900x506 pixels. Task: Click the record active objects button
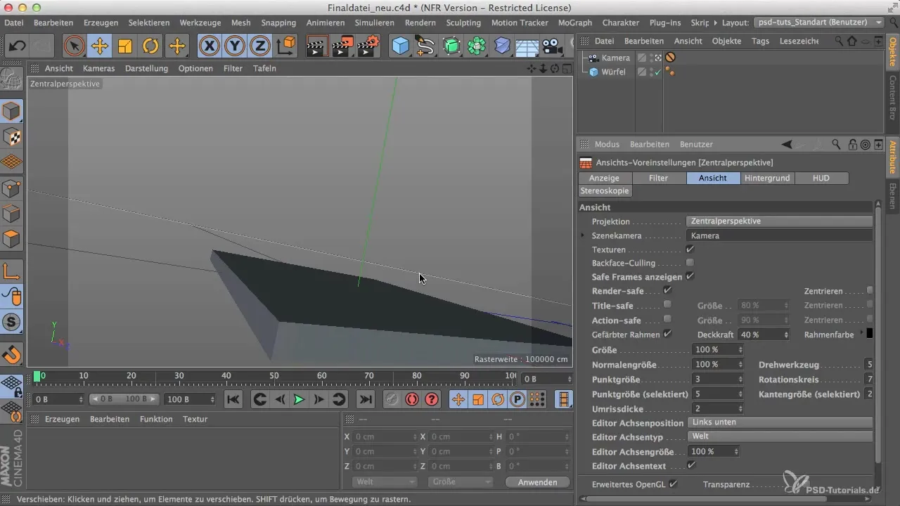[x=392, y=399]
